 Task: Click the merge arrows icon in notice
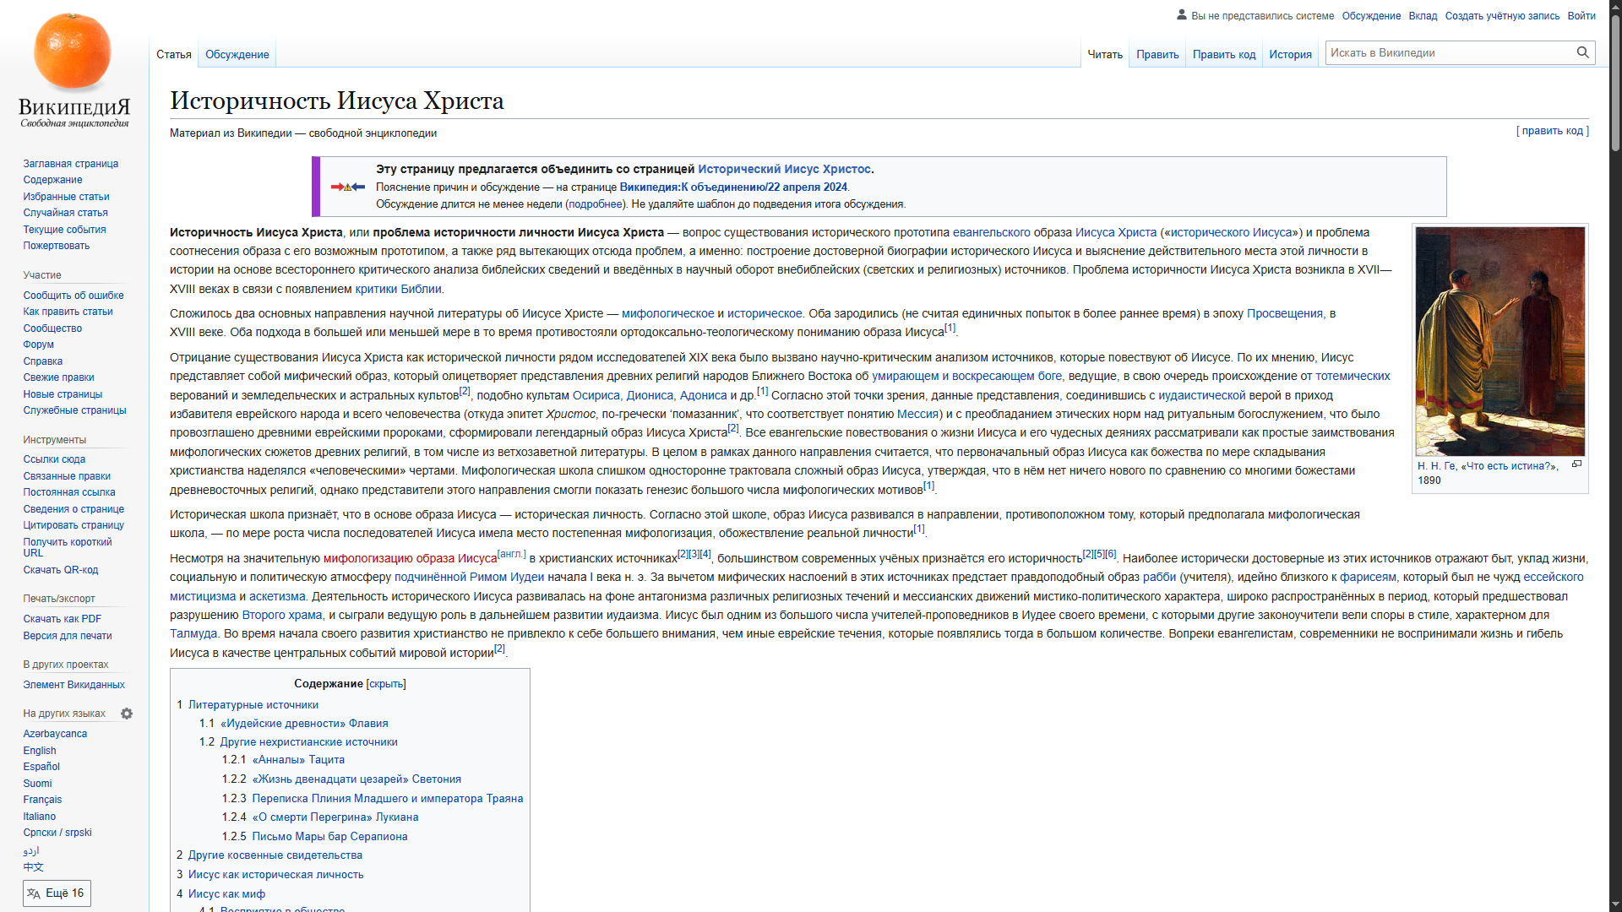coord(347,187)
